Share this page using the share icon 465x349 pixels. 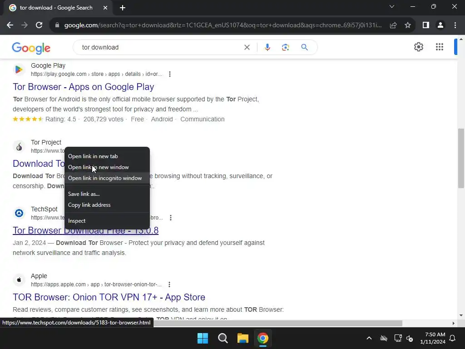(x=393, y=25)
